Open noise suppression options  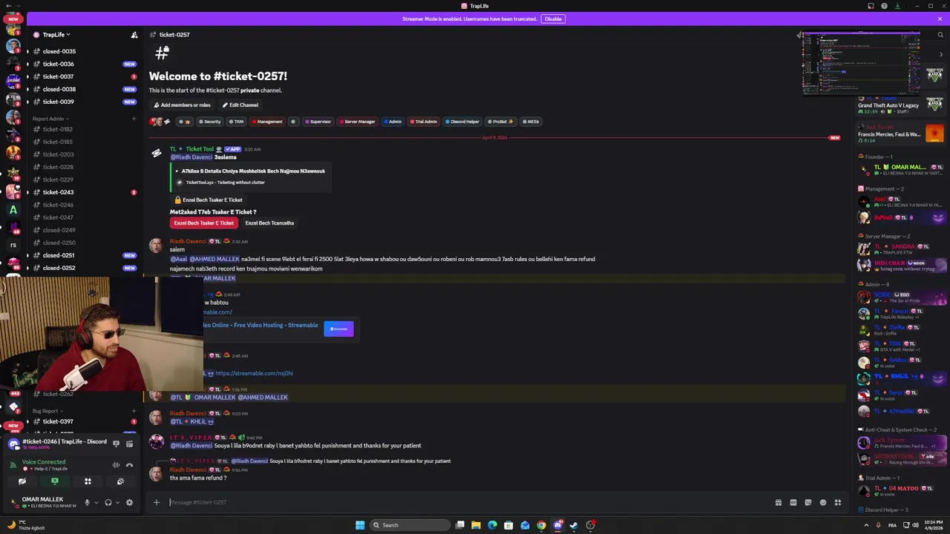[x=116, y=465]
